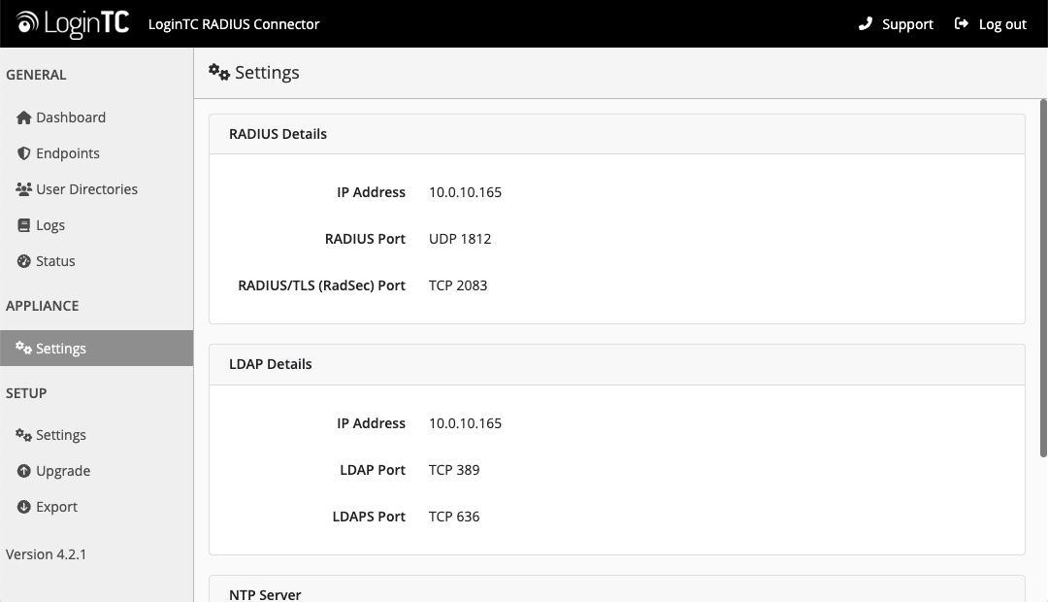Viewport: 1048px width, 602px height.
Task: Open the Support link
Action: click(907, 24)
